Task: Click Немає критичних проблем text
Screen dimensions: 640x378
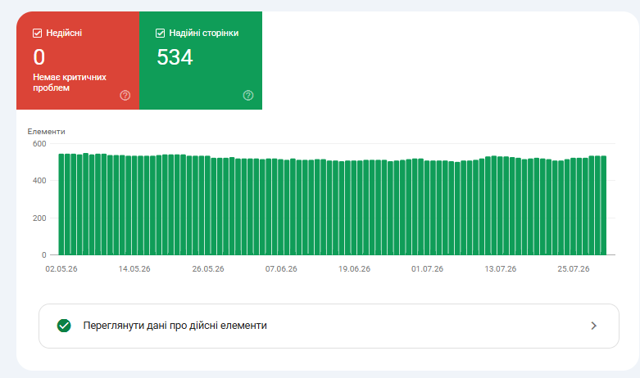Action: (x=70, y=83)
